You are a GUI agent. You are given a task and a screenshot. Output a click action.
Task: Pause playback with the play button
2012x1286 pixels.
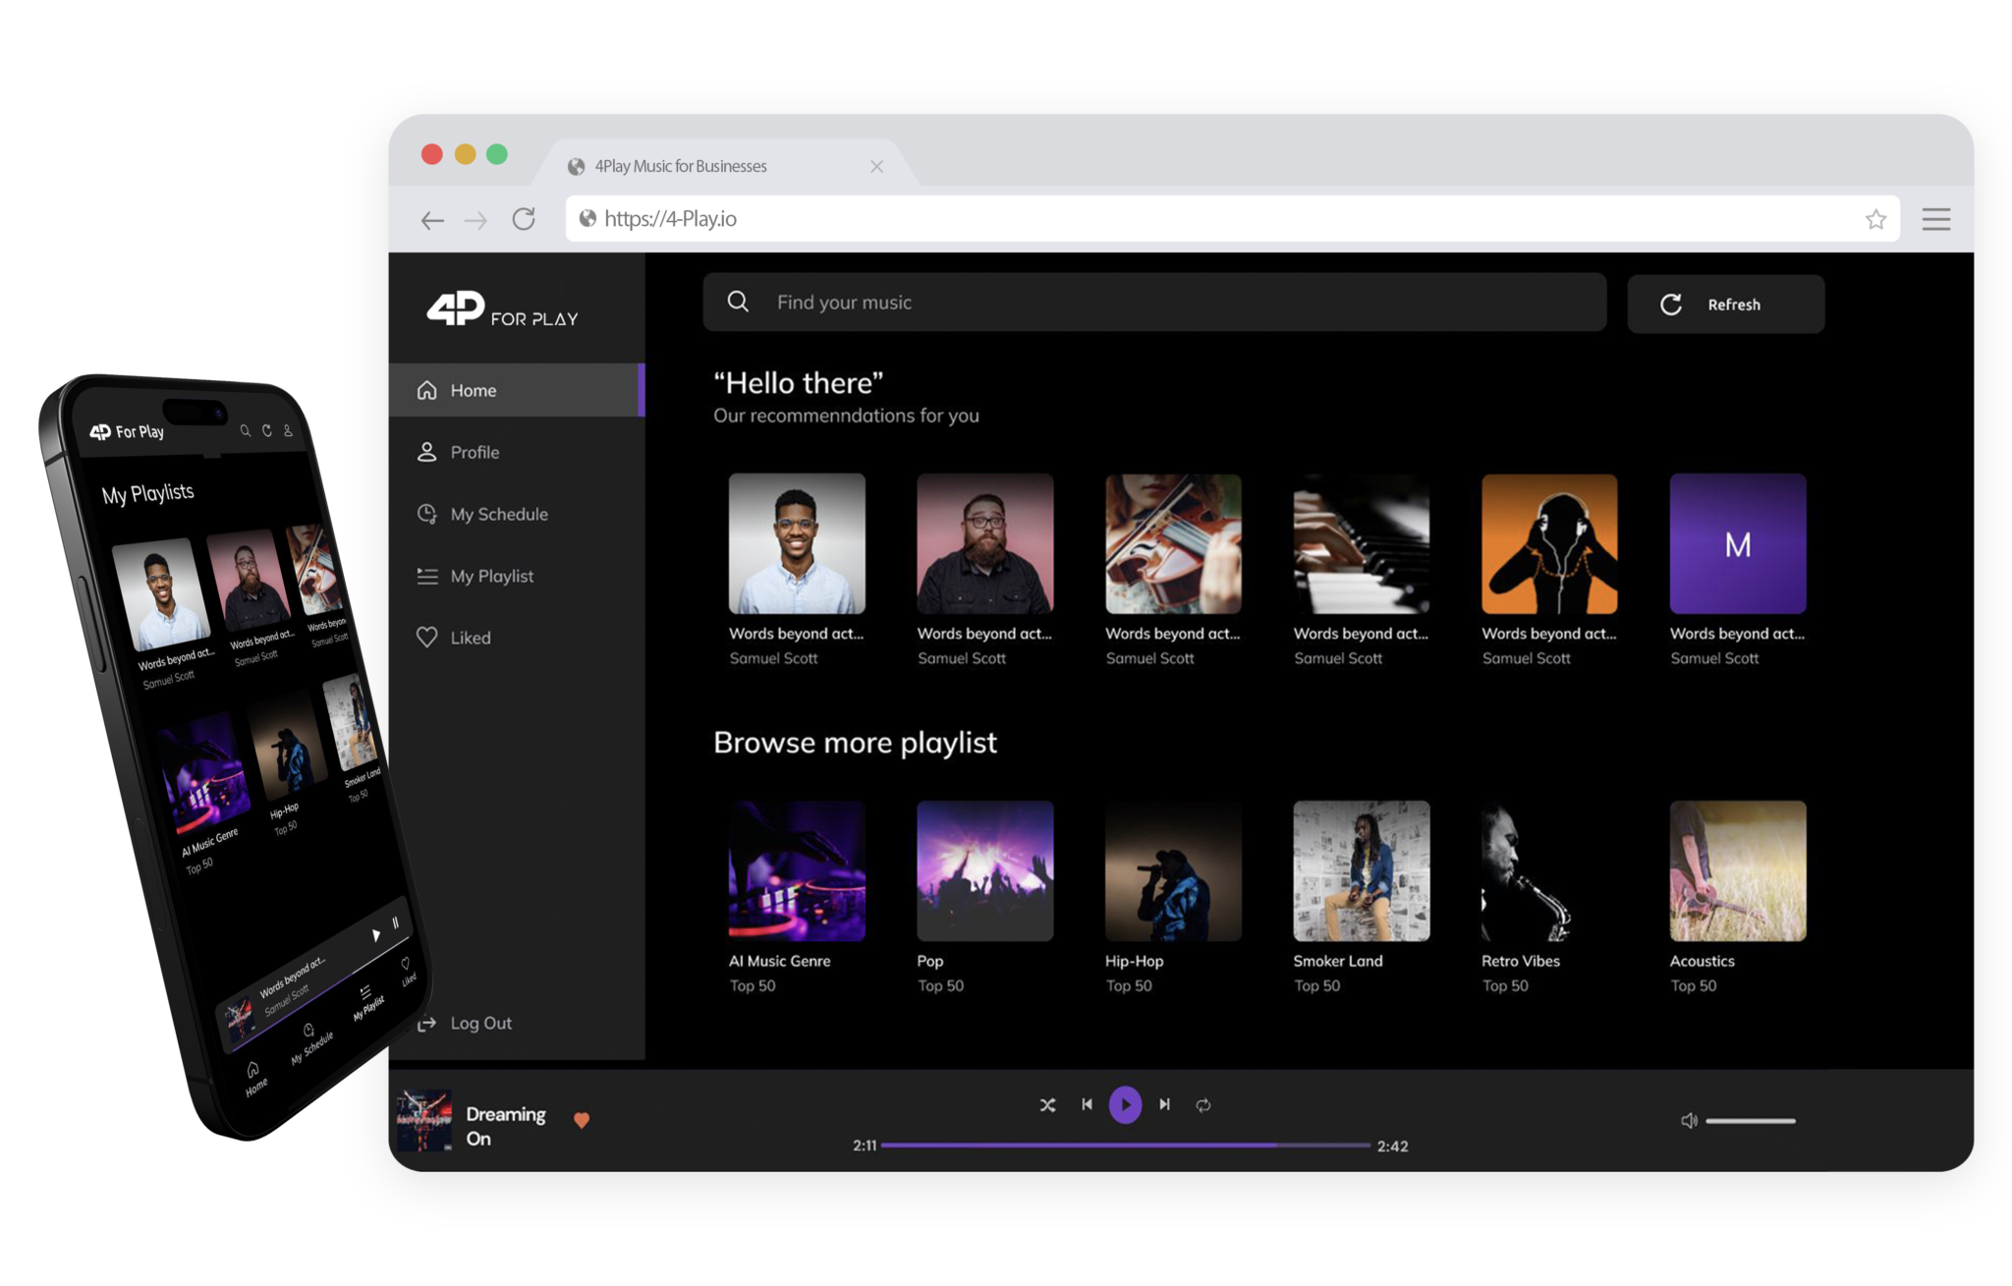1126,1104
